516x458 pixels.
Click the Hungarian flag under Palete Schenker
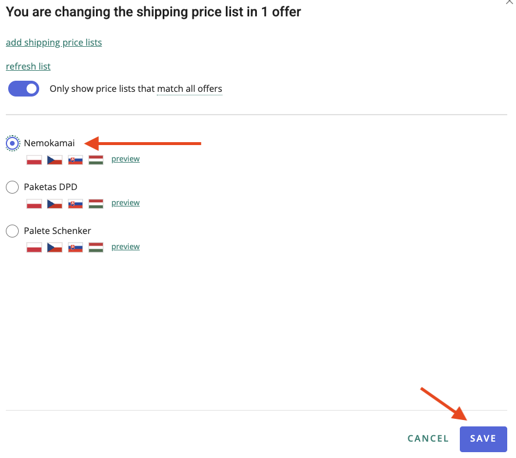[96, 247]
